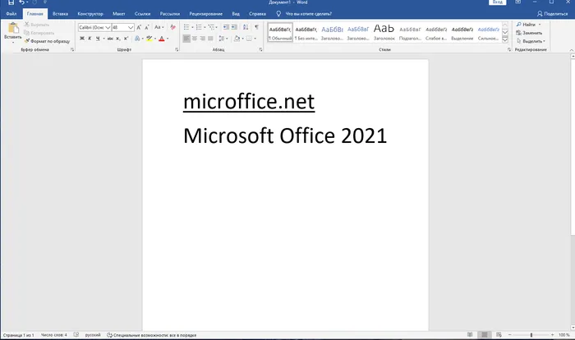Image resolution: width=575 pixels, height=340 pixels.
Task: Decrease font size with the small A icon
Action: 147,27
